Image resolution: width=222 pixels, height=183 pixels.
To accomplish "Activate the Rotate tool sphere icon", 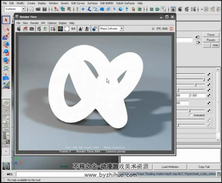I will (x=6, y=52).
